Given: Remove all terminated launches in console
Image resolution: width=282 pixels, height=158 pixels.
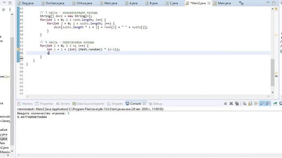Looking at the screenshot, I should pos(237,104).
